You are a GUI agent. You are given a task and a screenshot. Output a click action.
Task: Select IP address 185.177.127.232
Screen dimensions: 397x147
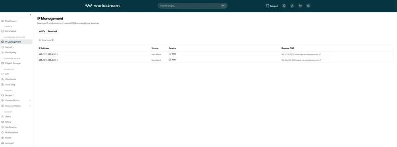point(47,54)
